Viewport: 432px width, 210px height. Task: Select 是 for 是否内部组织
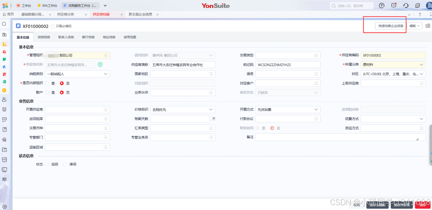point(47,83)
